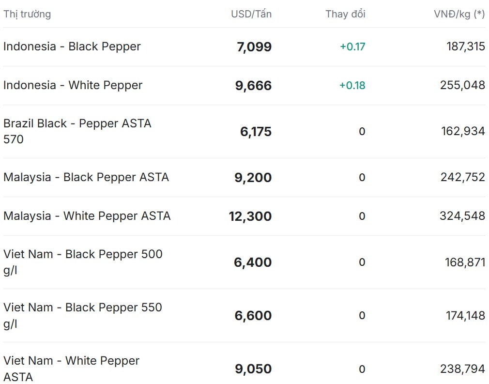Viewport: 489px width, 384px height.
Task: Select the Indonesia - Black Pepper row label
Action: [72, 46]
